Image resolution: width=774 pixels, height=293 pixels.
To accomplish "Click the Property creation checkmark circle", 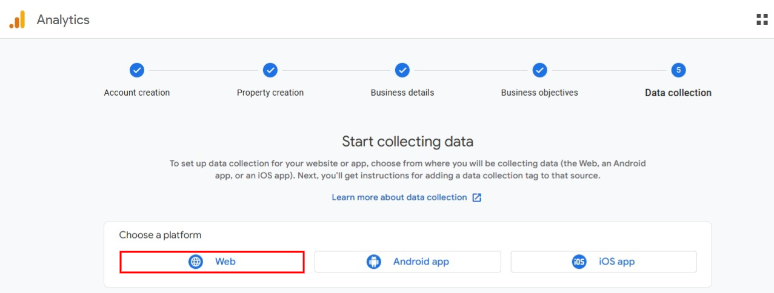I will click(270, 70).
